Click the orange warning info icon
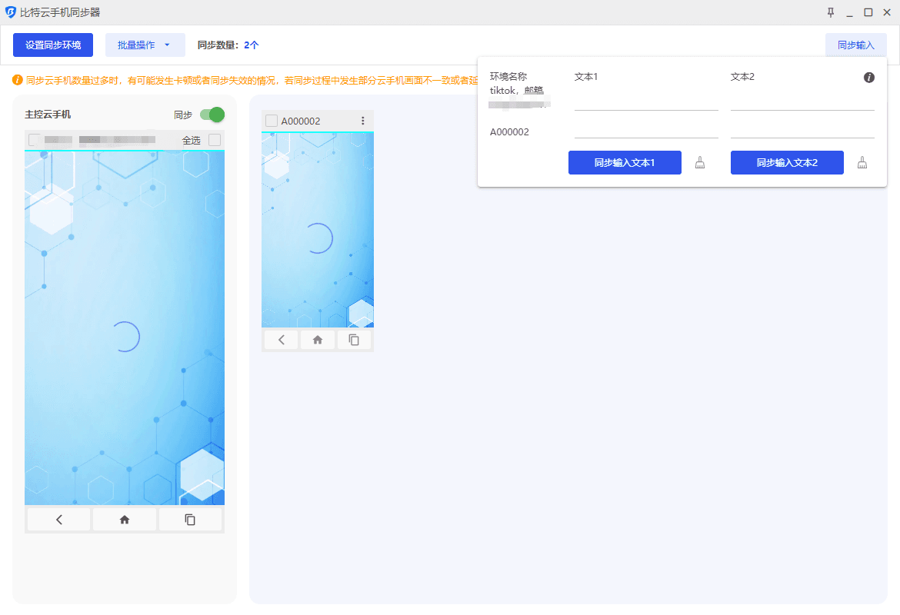 18,80
